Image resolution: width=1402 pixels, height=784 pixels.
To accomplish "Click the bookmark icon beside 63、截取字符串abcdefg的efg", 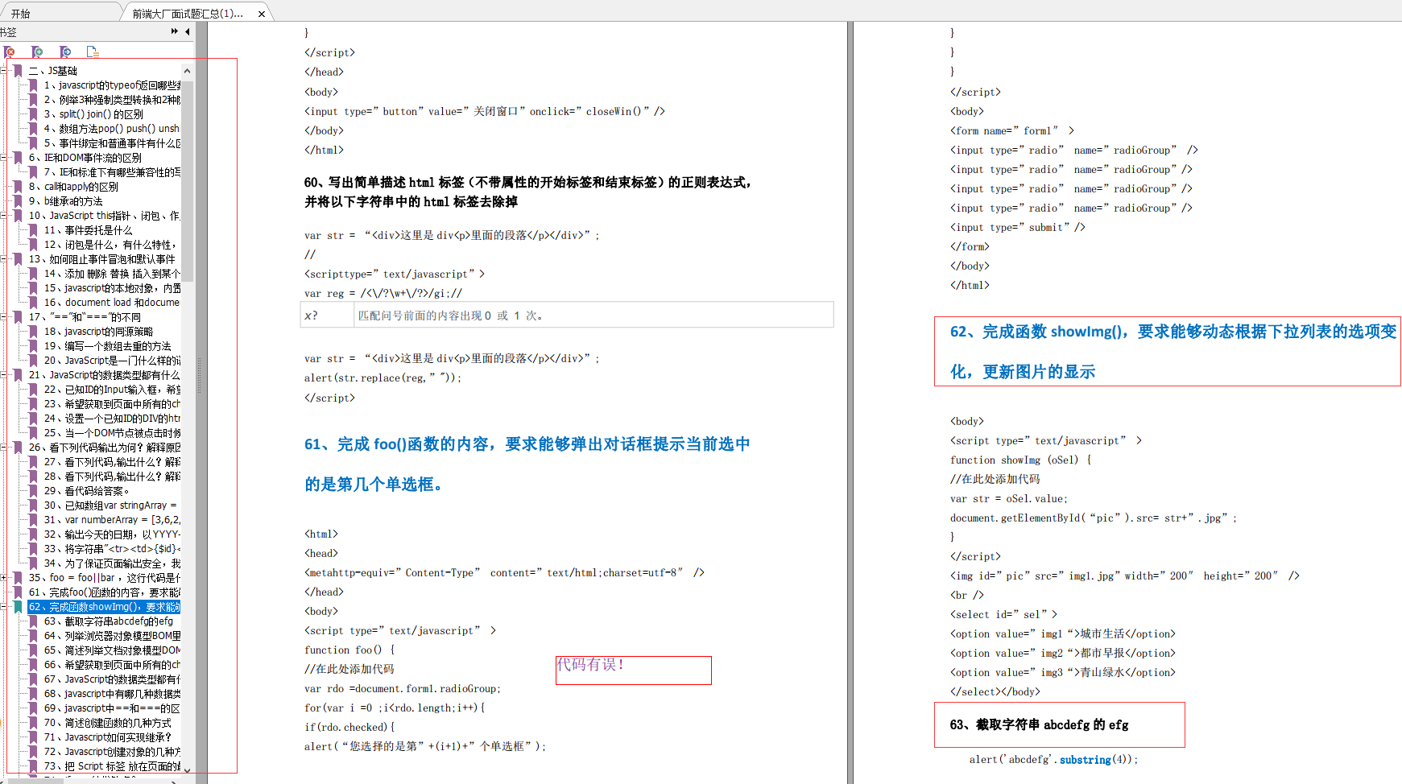I will click(x=33, y=621).
